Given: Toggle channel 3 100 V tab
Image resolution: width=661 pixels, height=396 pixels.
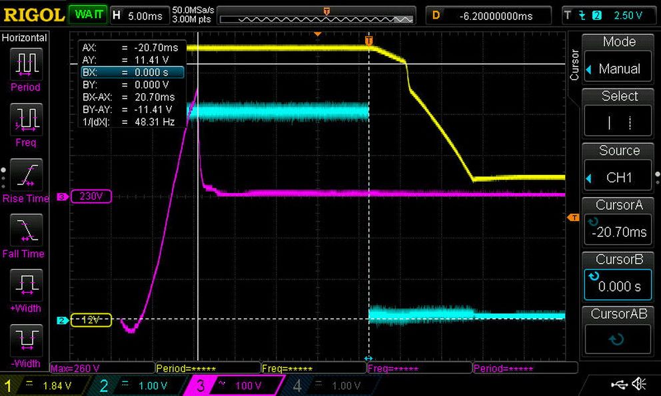Looking at the screenshot, I should tap(234, 385).
